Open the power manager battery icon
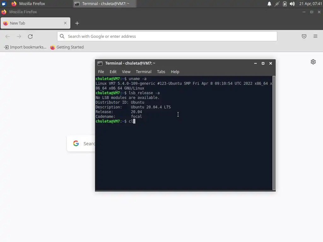 click(x=285, y=4)
